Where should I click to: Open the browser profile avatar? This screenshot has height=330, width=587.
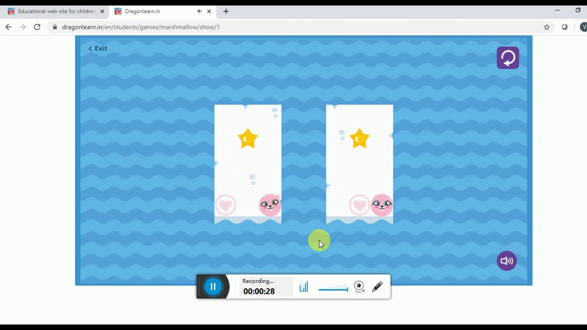583,27
